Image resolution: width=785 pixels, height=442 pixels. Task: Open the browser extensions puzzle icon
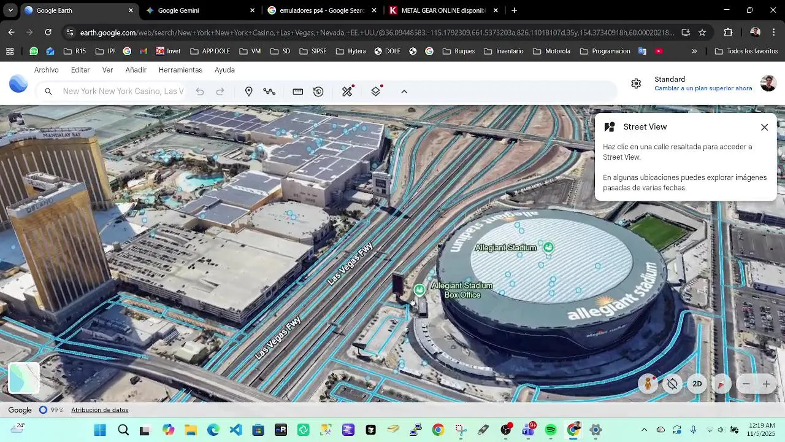click(x=728, y=33)
